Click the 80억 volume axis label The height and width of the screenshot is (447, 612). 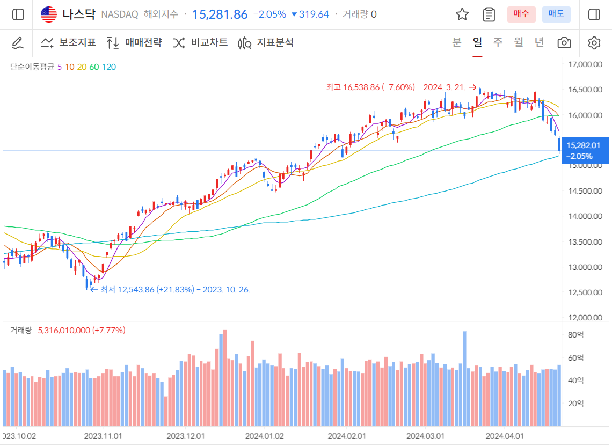(576, 335)
